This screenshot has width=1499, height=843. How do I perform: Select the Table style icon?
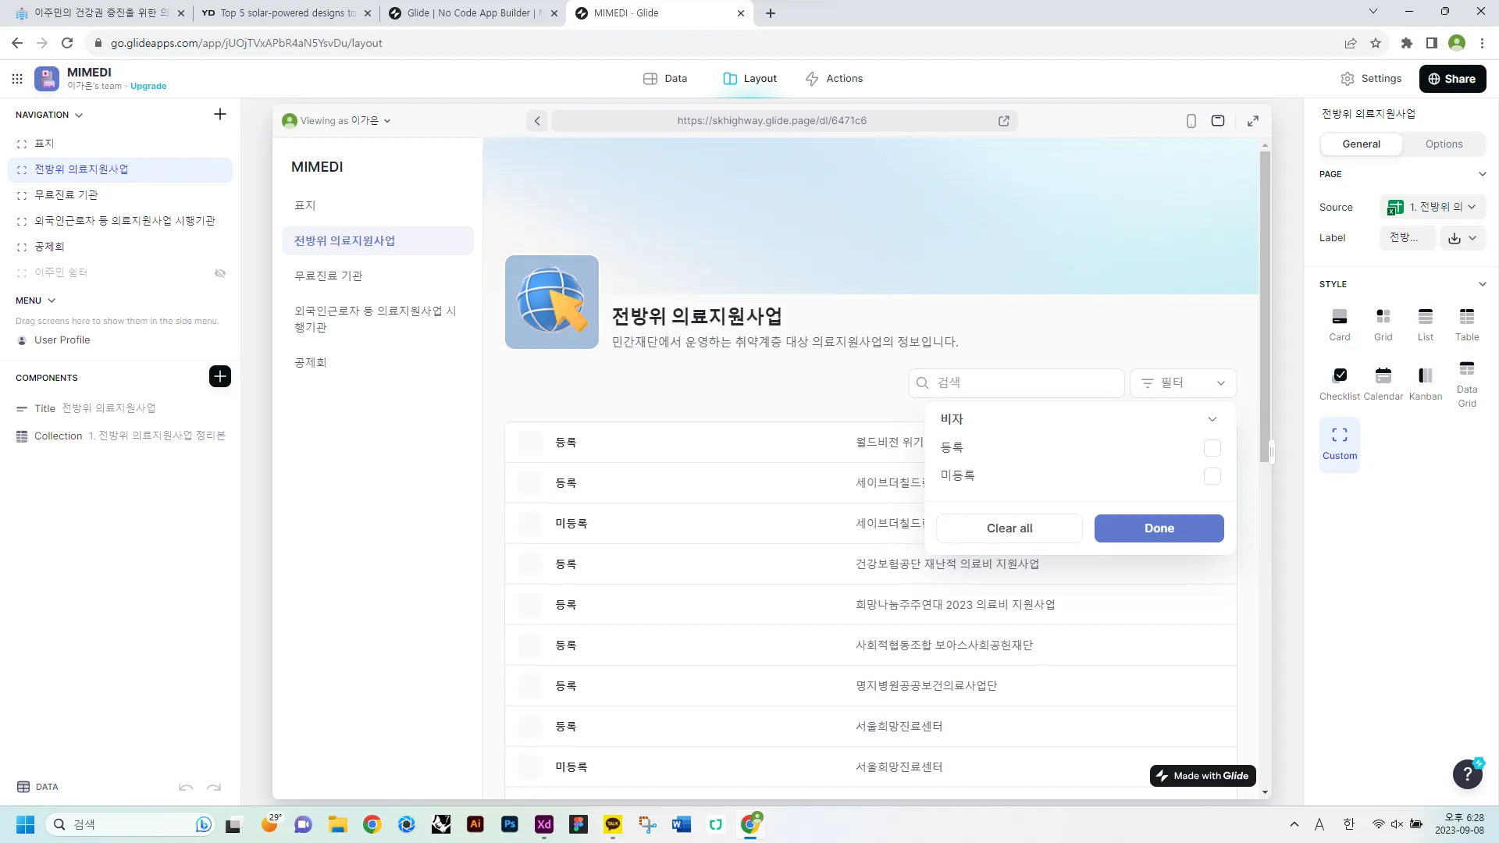(x=1466, y=317)
